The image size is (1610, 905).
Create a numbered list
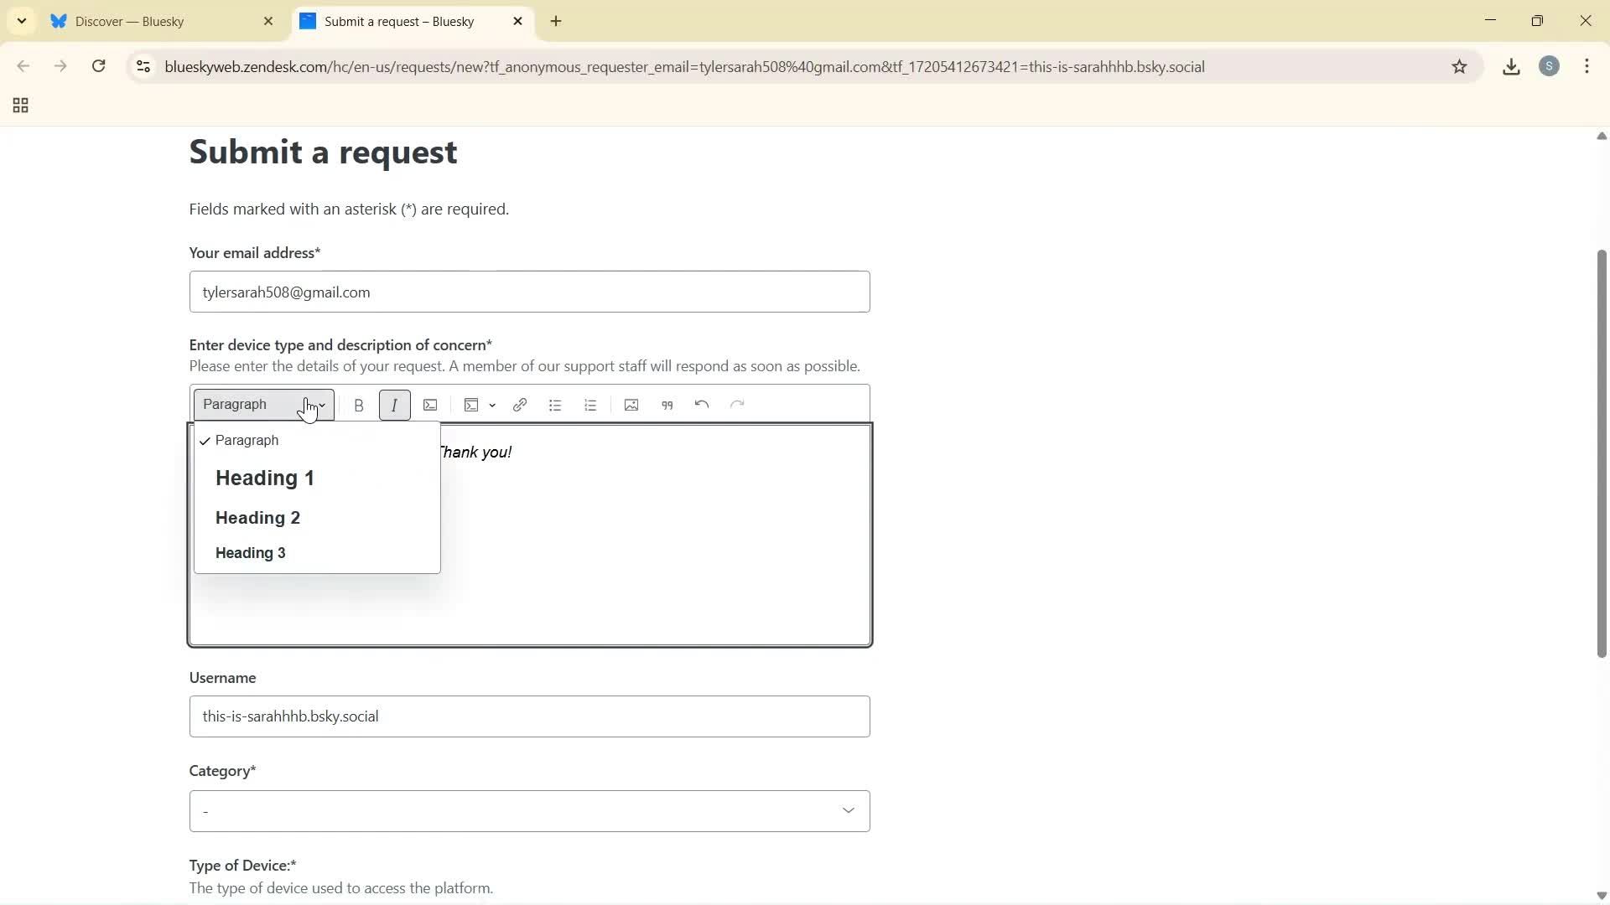590,405
